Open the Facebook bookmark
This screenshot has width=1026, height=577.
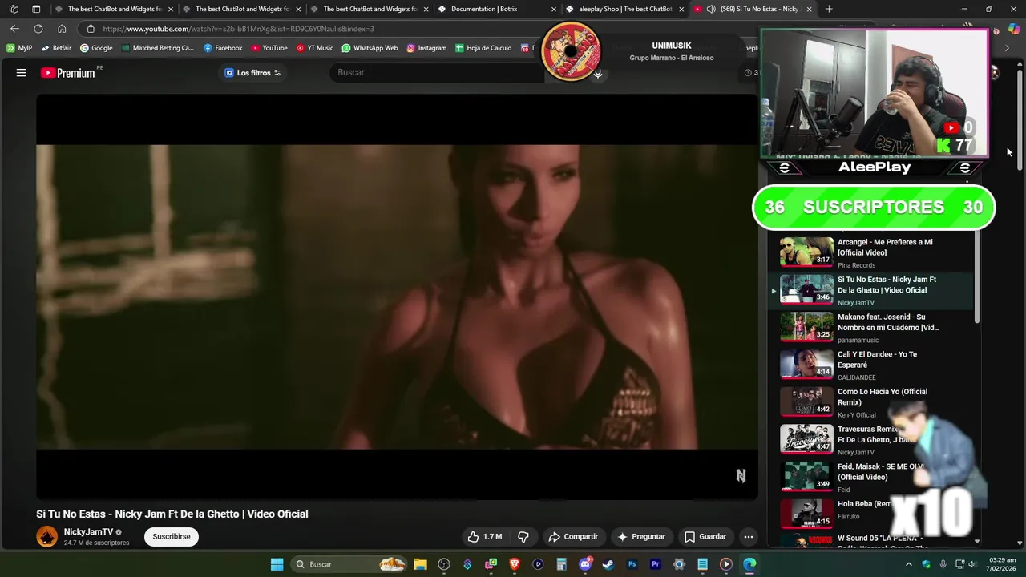coord(223,48)
